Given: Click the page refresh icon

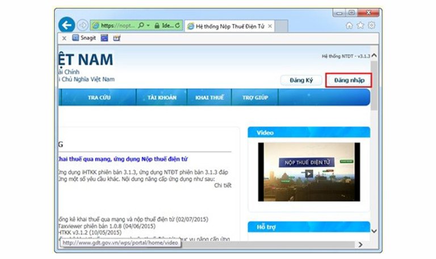Looking at the screenshot, I should point(177,26).
